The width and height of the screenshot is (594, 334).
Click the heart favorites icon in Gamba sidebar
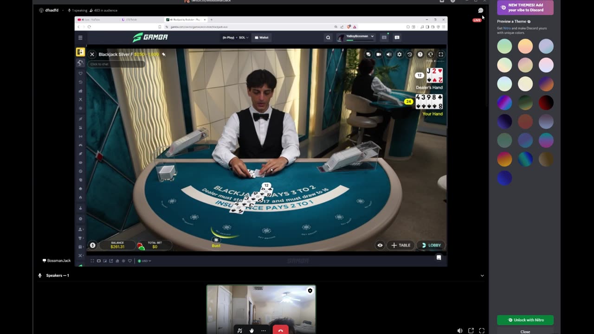80,73
